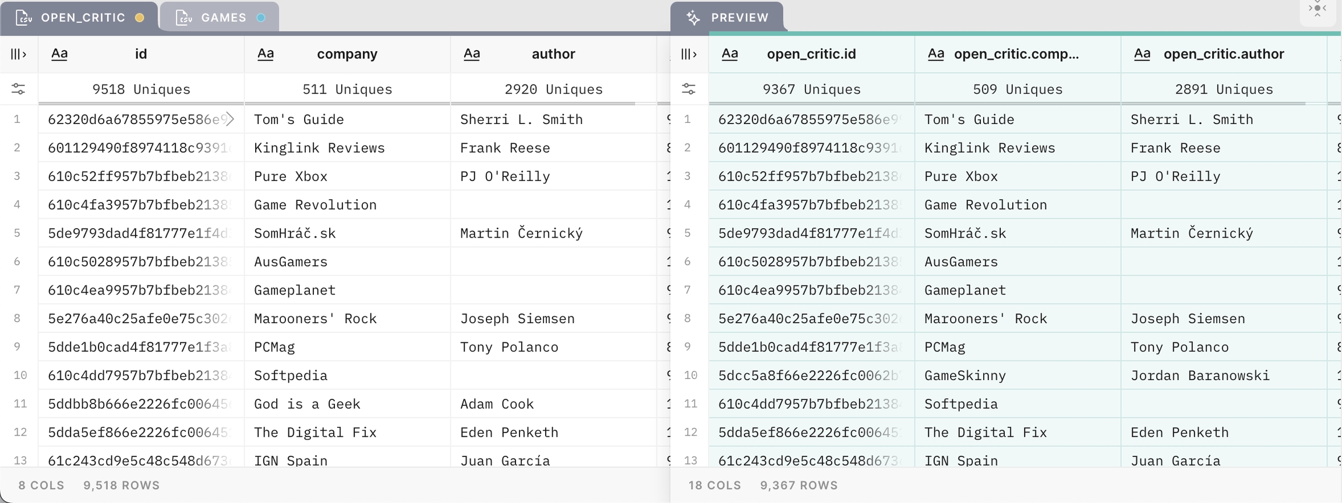This screenshot has width=1342, height=503.
Task: Expand the columns panel in OPEN_CRITIC table
Action: (x=18, y=54)
